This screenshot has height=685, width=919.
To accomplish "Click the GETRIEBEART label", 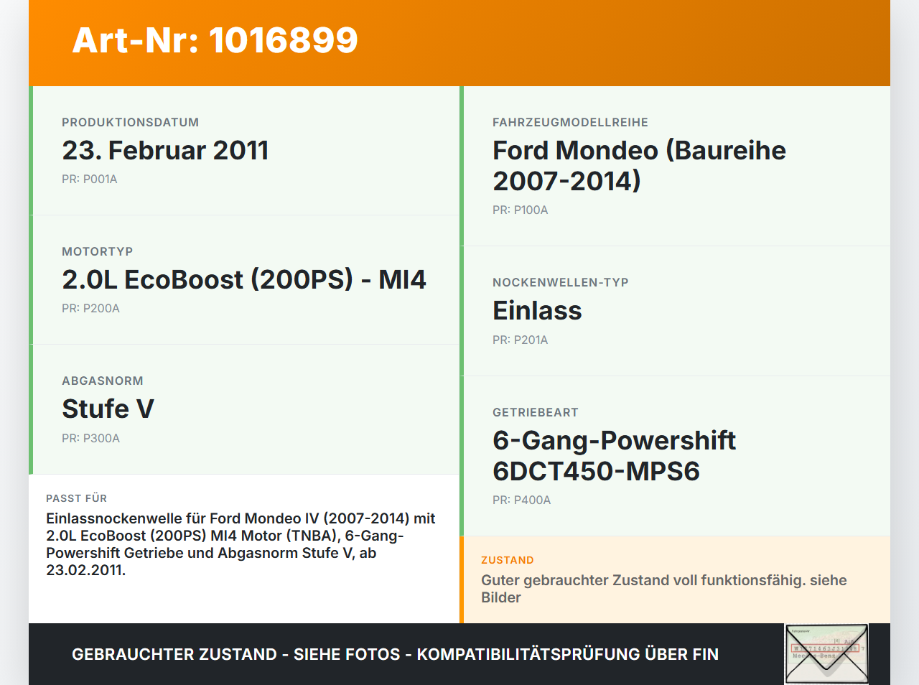I will click(x=536, y=412).
